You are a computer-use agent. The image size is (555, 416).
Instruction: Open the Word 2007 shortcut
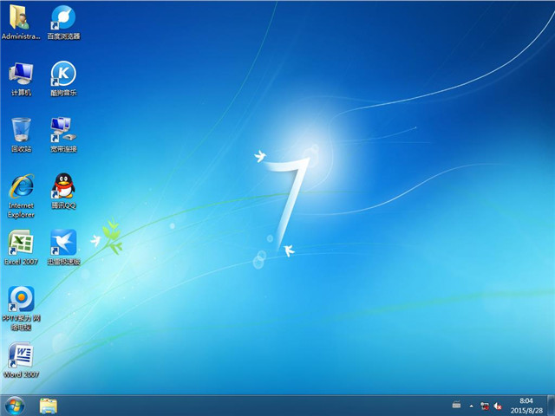21,360
